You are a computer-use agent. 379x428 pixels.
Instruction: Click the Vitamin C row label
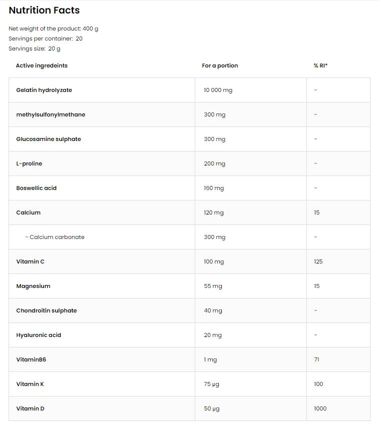pyautogui.click(x=31, y=261)
